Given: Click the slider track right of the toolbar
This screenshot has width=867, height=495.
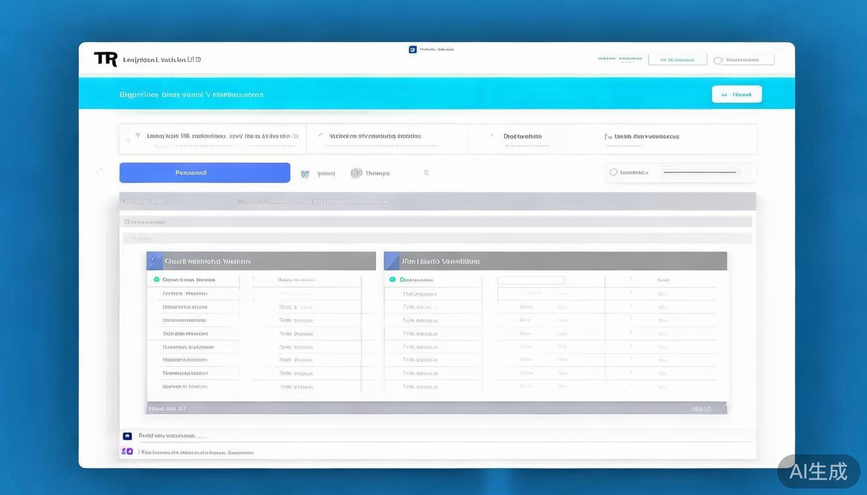Looking at the screenshot, I should click(x=699, y=172).
